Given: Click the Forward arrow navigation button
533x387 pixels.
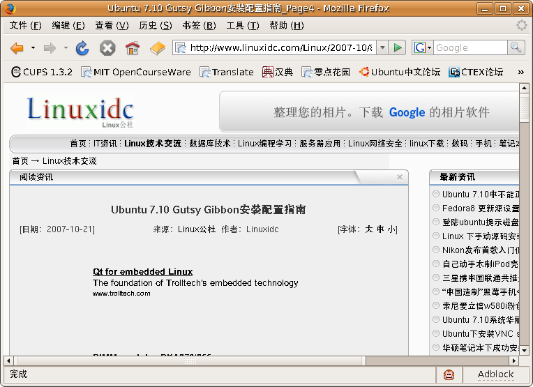Looking at the screenshot, I should [x=50, y=48].
